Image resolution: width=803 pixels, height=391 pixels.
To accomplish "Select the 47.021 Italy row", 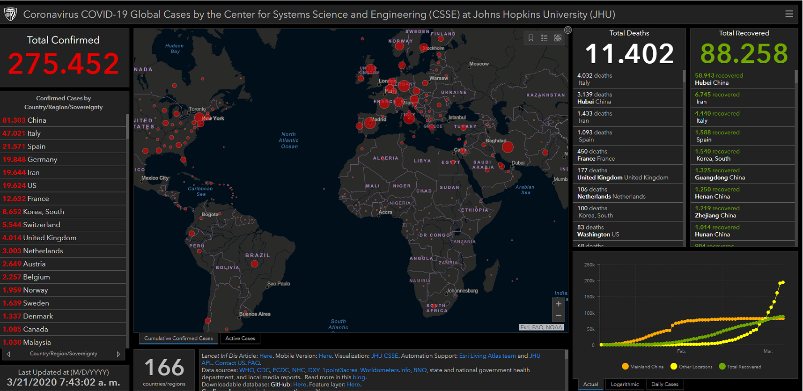I will pos(63,133).
